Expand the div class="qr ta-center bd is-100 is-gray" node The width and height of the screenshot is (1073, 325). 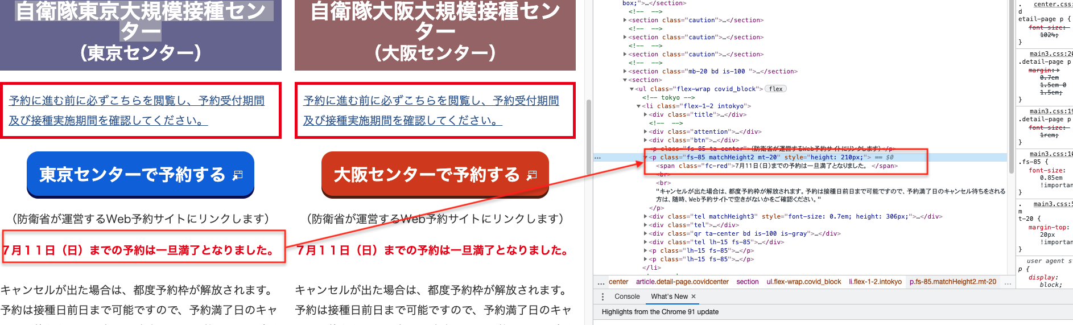tap(645, 233)
